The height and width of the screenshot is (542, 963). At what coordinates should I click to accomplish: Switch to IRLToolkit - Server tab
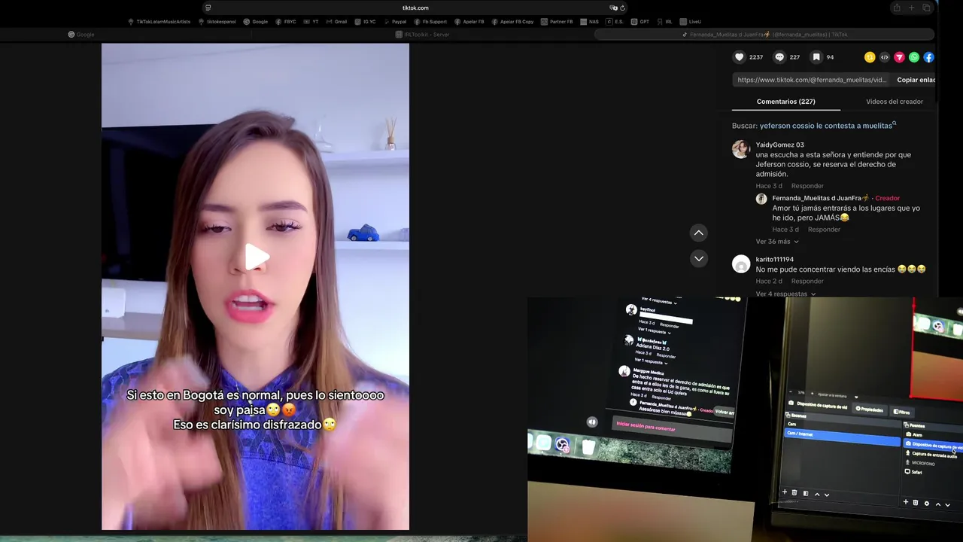[x=421, y=35]
